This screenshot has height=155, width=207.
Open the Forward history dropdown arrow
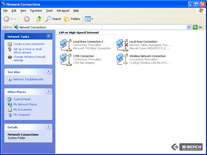pyautogui.click(x=33, y=19)
